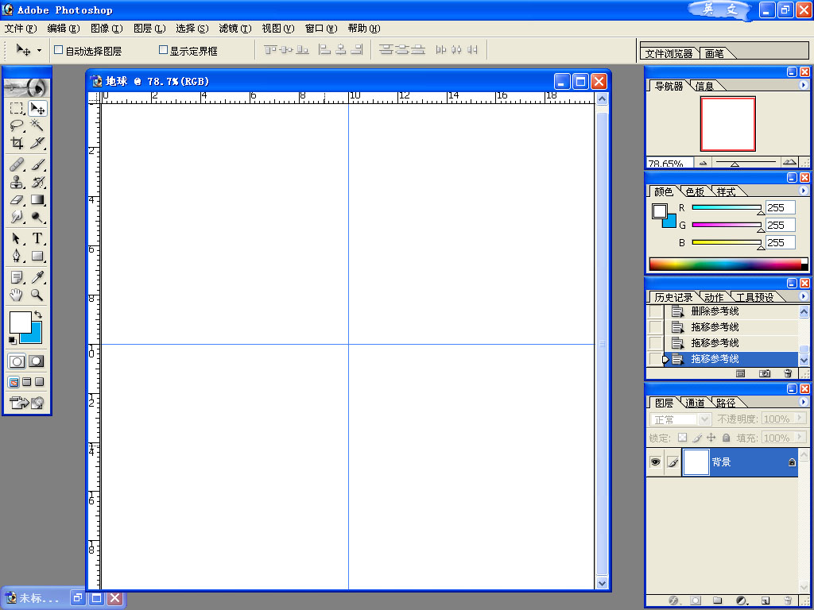Viewport: 814px width, 610px height.
Task: Select the Type tool
Action: tap(37, 238)
